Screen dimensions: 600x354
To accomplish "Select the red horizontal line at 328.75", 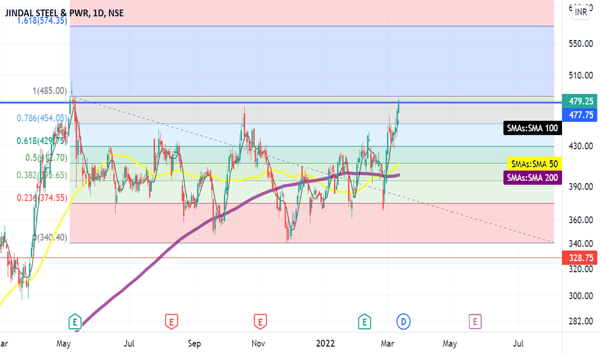I will (x=281, y=257).
